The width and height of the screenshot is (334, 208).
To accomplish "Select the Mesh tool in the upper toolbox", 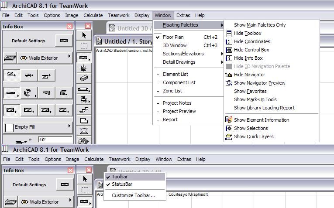I will (84, 140).
